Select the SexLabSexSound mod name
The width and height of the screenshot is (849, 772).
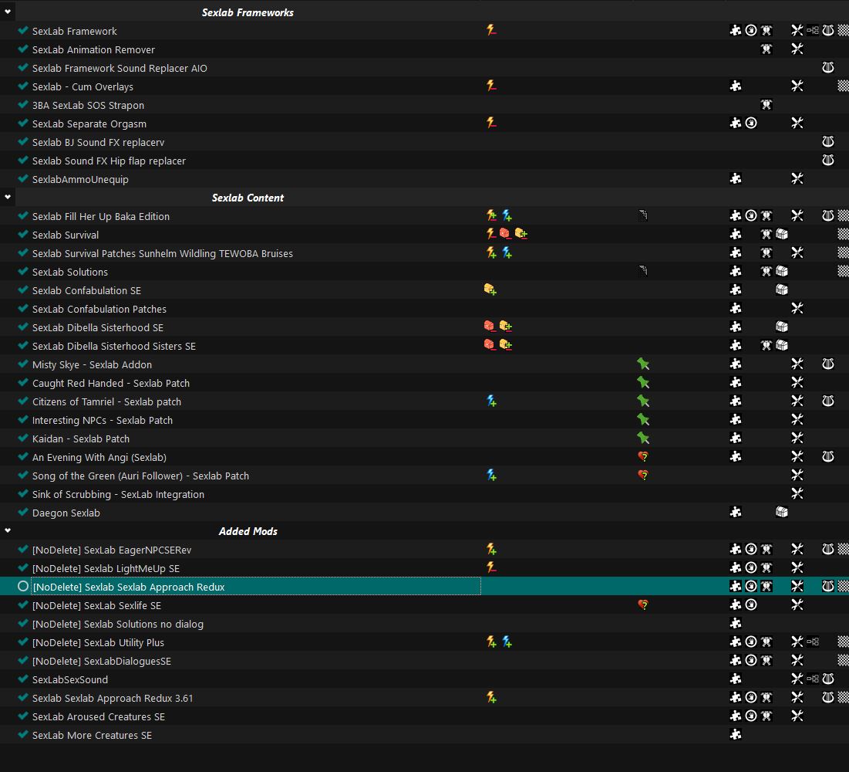[x=70, y=679]
